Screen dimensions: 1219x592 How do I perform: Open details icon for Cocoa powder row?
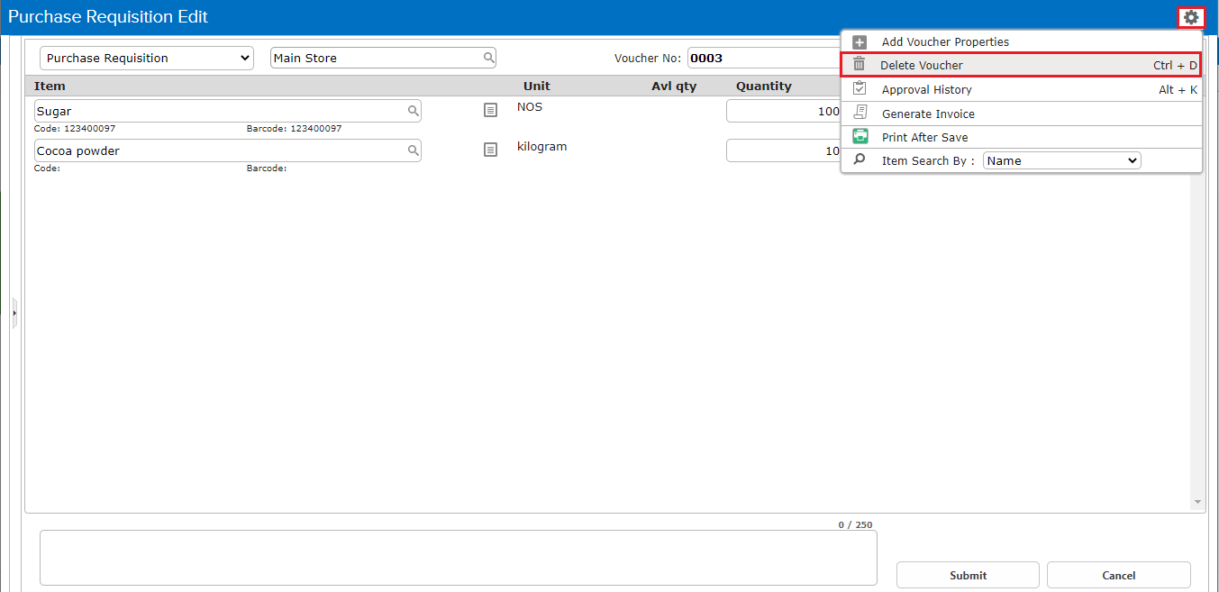tap(490, 150)
